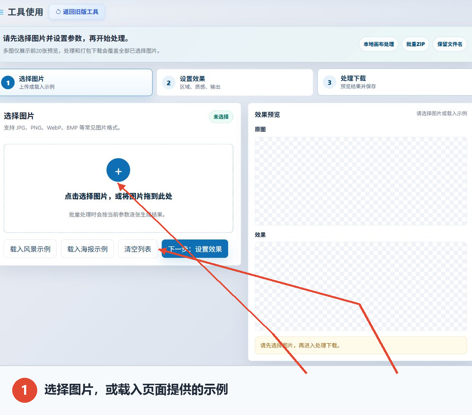Screen dimensions: 472x415
Task: Click the 多图仅展示前20张预览 description text
Action: click(x=82, y=51)
